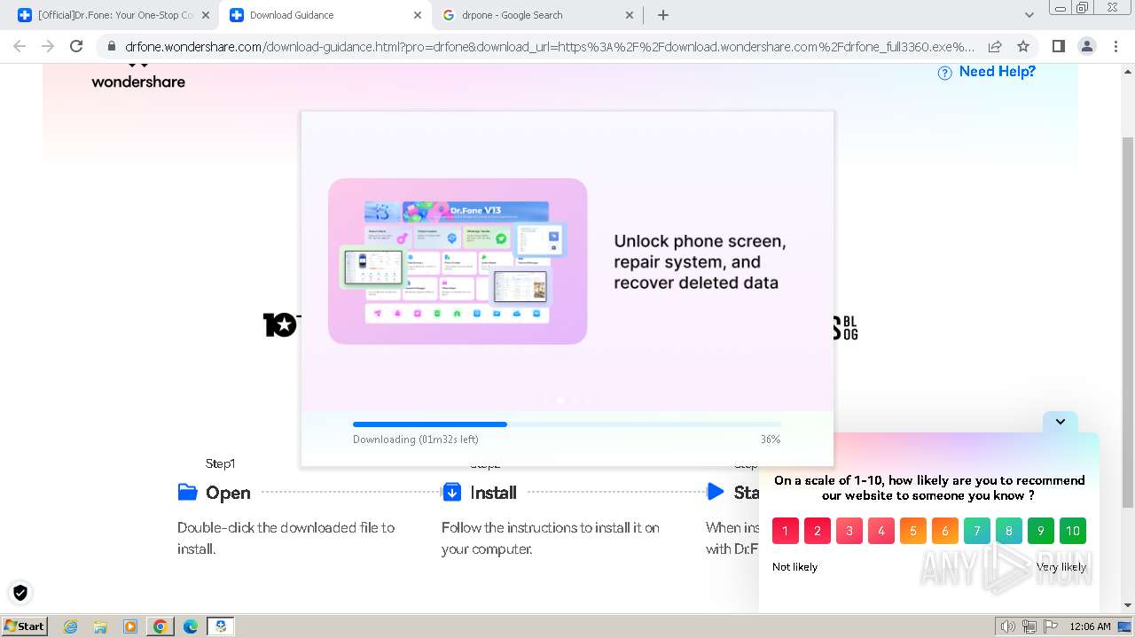Rate 7 on the recommendation scale
Image resolution: width=1135 pixels, height=638 pixels.
(x=977, y=531)
